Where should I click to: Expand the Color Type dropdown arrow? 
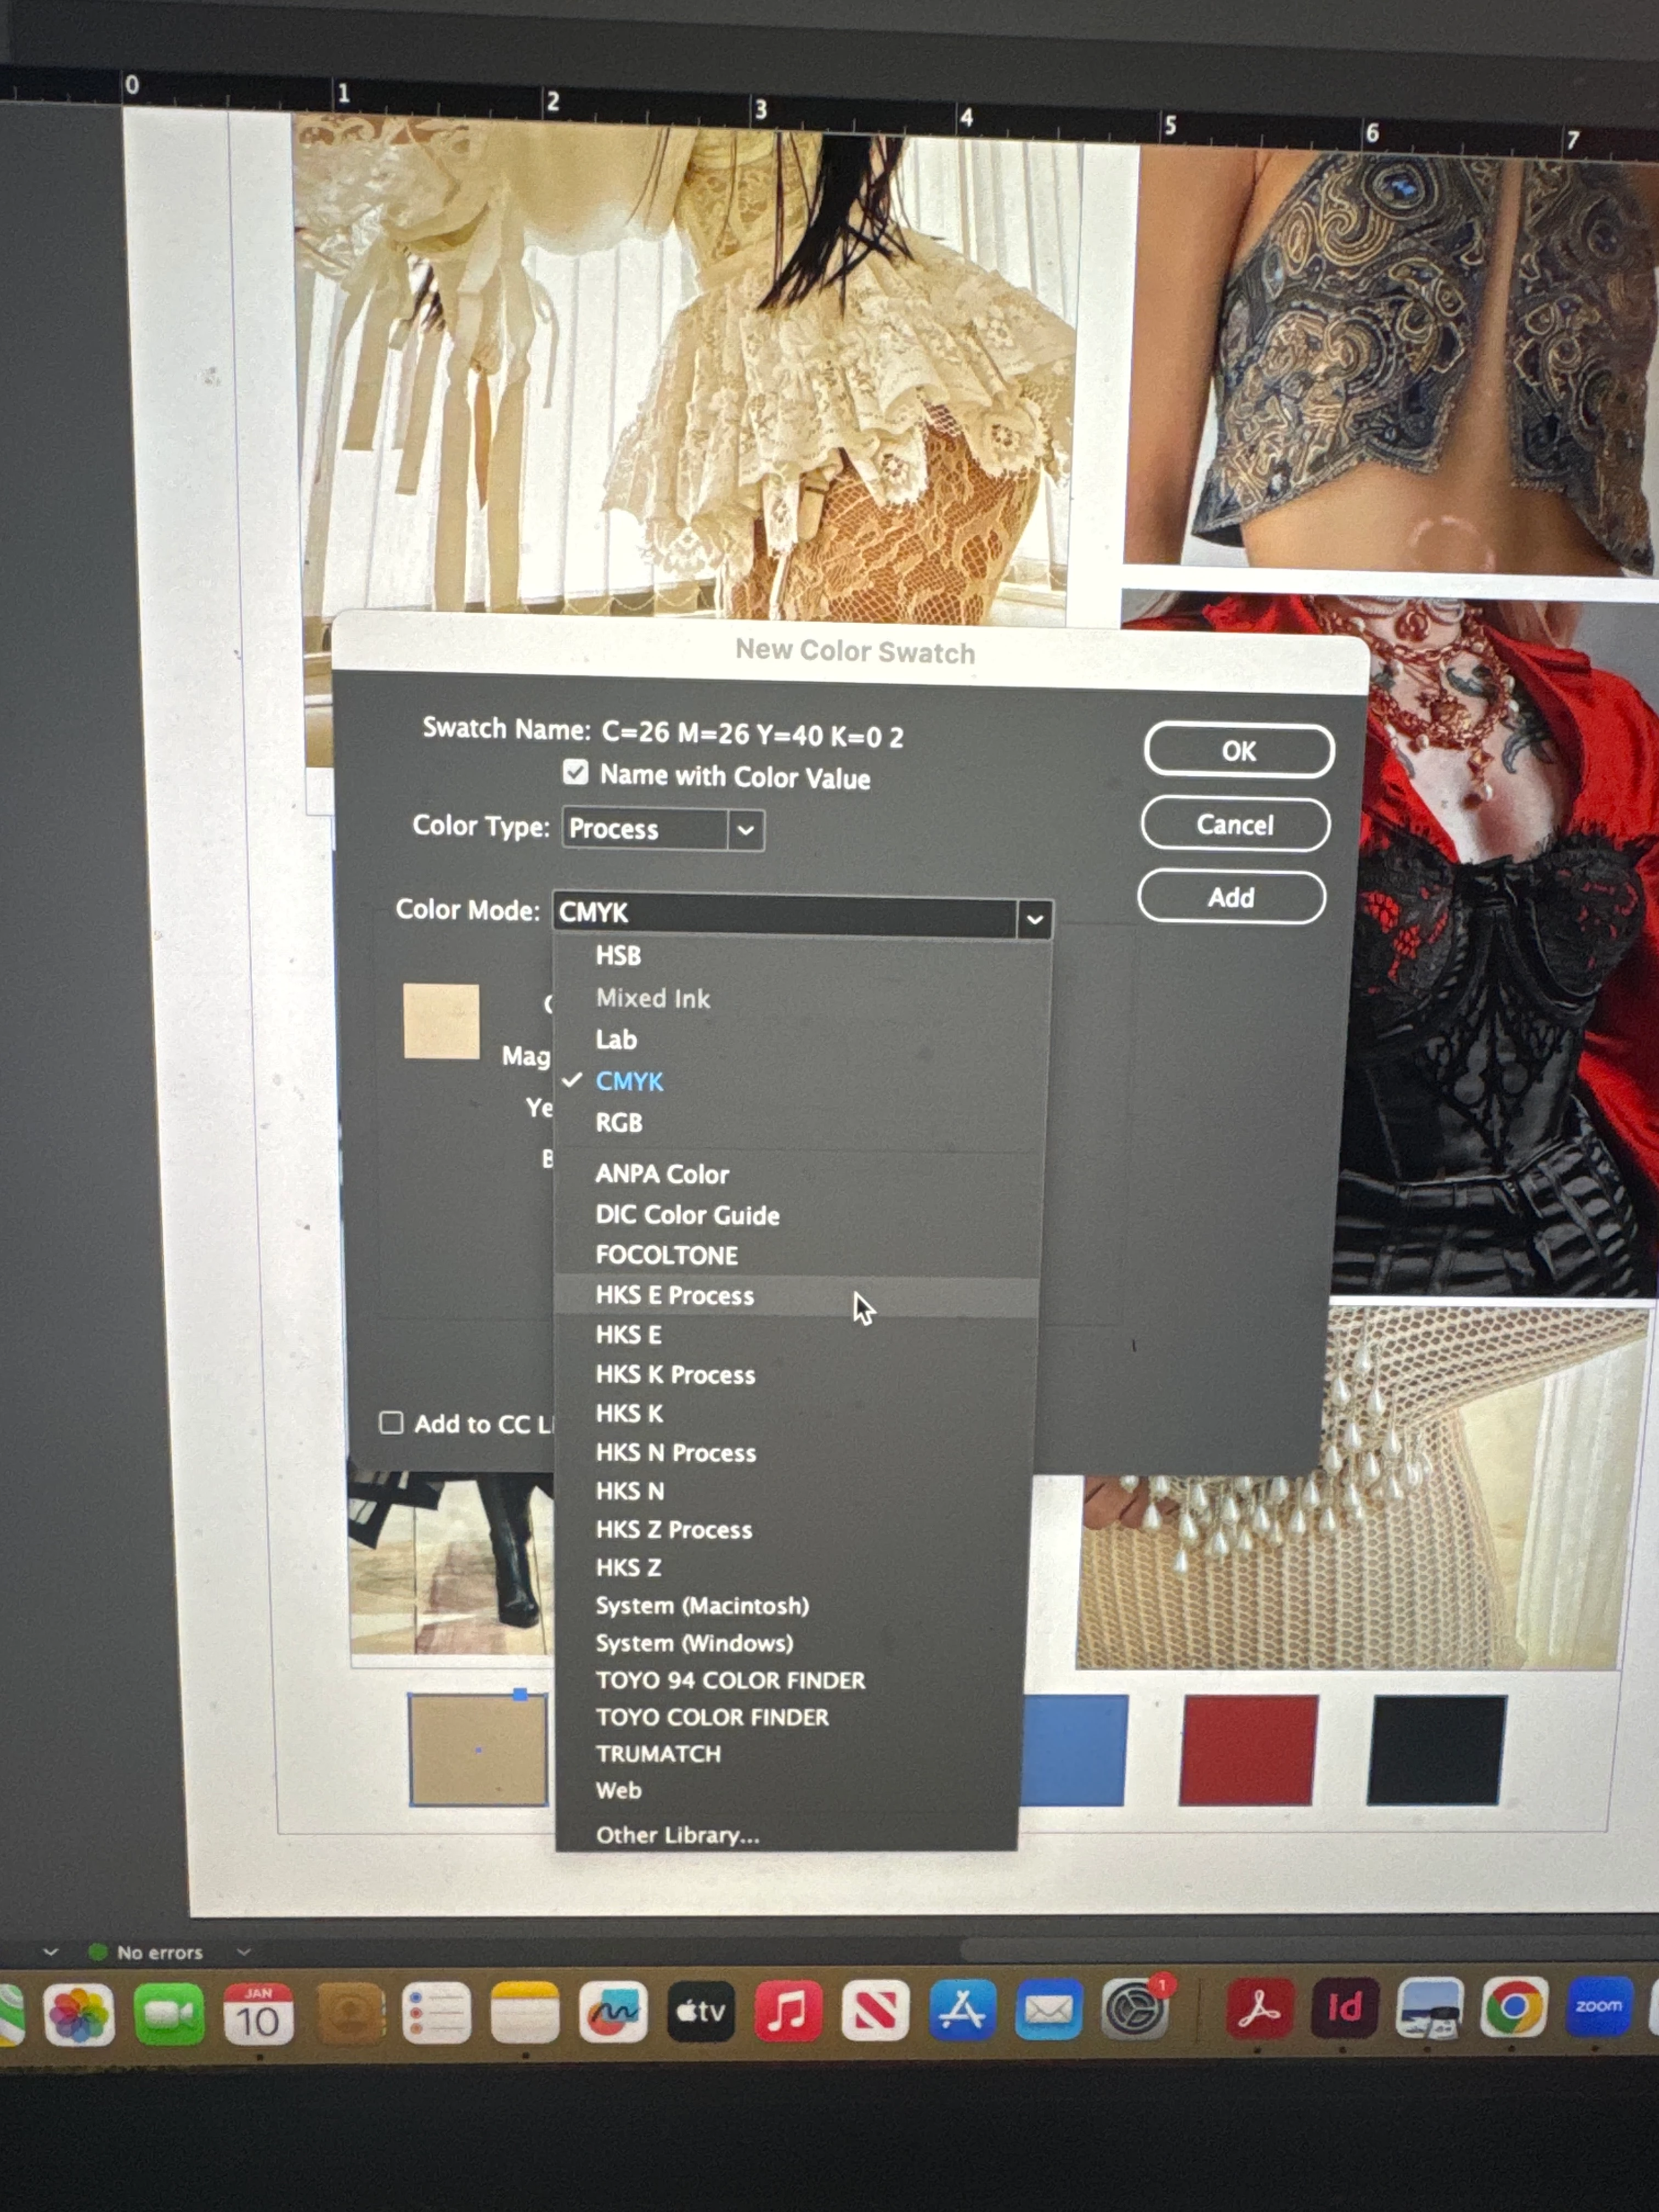tap(745, 830)
